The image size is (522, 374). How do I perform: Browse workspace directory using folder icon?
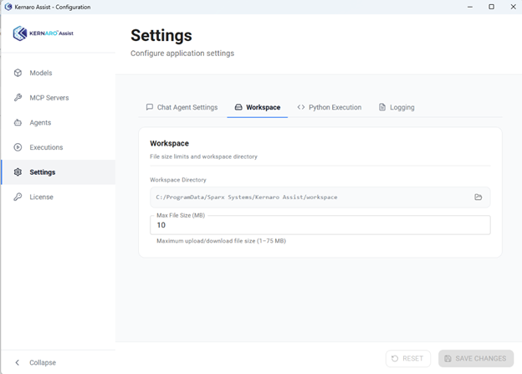pos(478,197)
